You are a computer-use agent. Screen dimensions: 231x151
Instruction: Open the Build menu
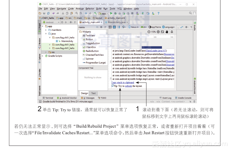tap(99, 9)
